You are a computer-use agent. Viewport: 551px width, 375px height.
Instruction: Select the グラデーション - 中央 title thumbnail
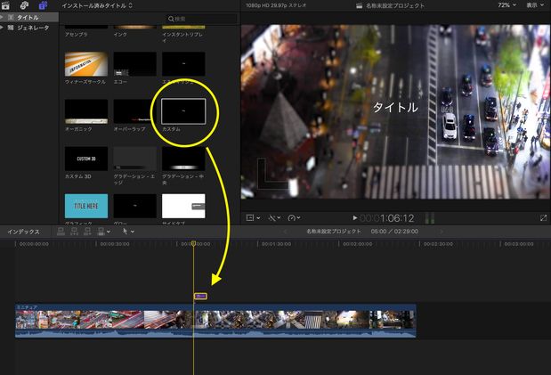pyautogui.click(x=183, y=159)
